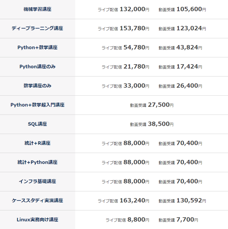Image resolution: width=228 pixels, height=229 pixels.
Task: Select the ディープラーニング講座 row label
Action: [x=37, y=28]
